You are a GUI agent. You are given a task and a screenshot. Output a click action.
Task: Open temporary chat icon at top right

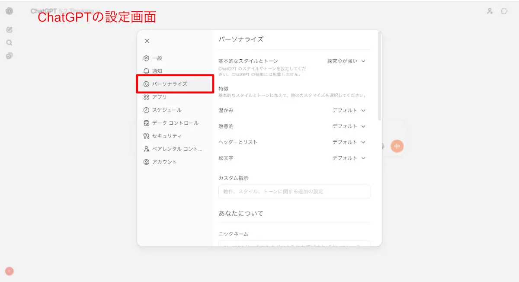click(504, 11)
